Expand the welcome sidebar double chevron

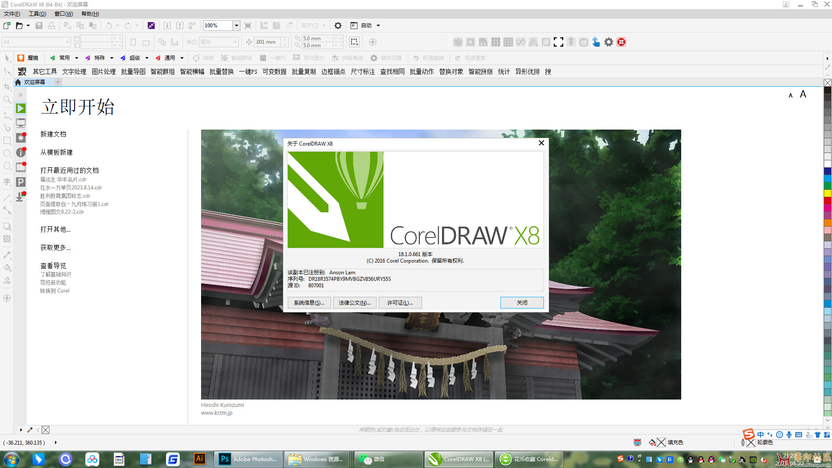[x=20, y=94]
